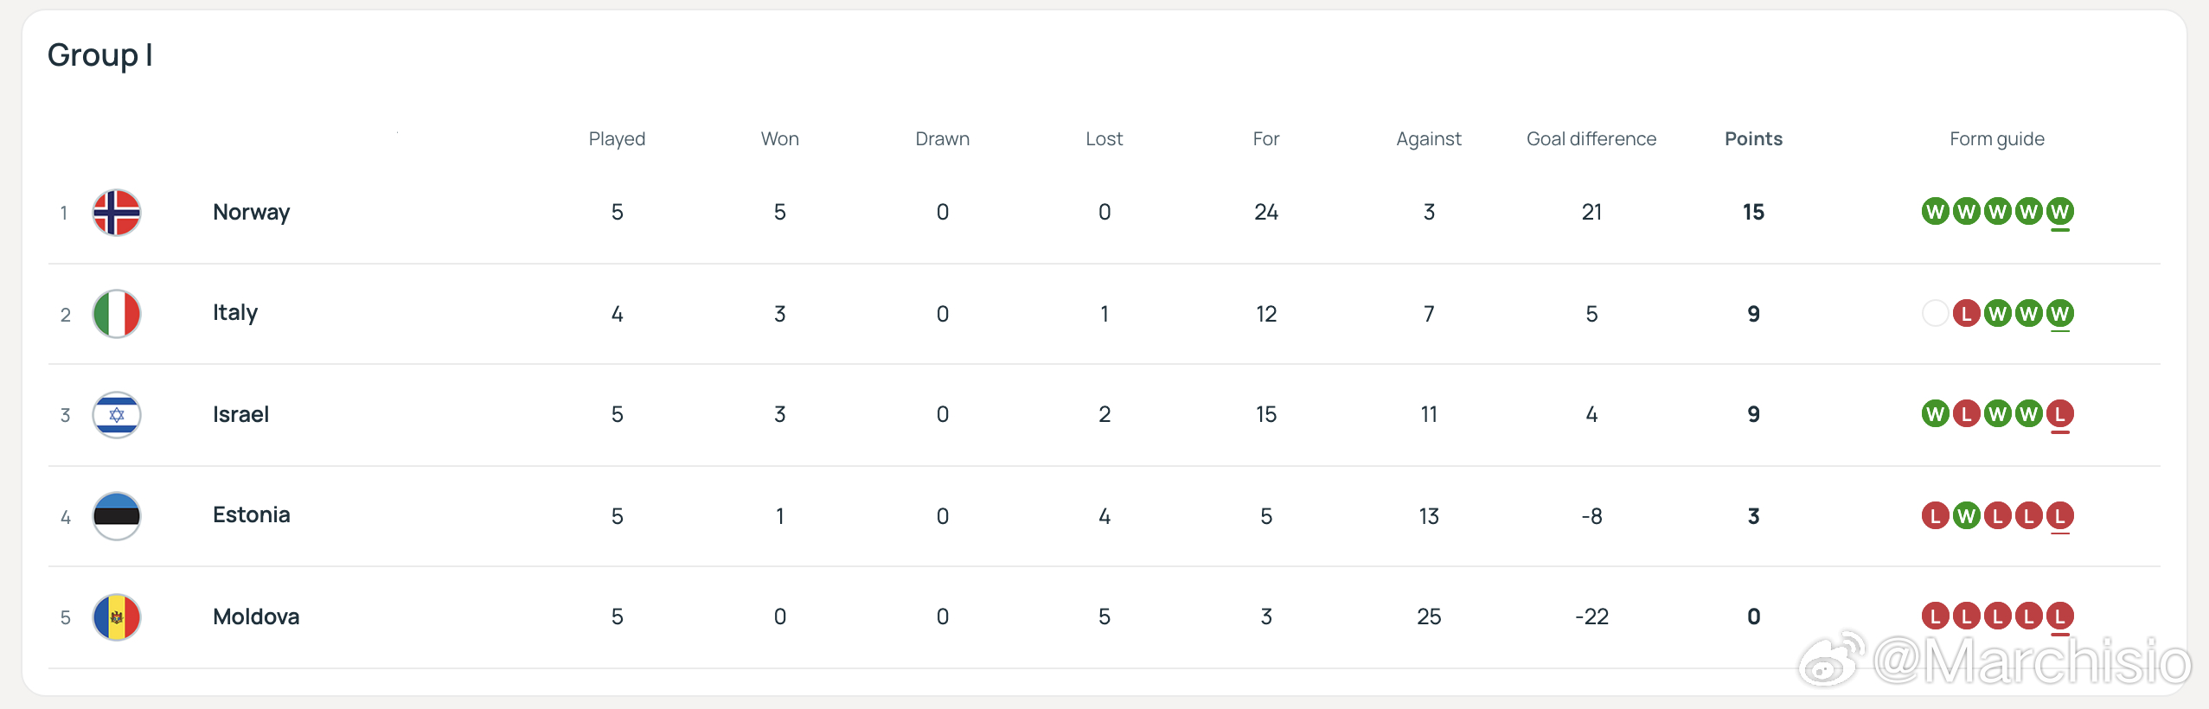Image resolution: width=2209 pixels, height=709 pixels.
Task: Click Estonia's green W form badge
Action: (1967, 516)
